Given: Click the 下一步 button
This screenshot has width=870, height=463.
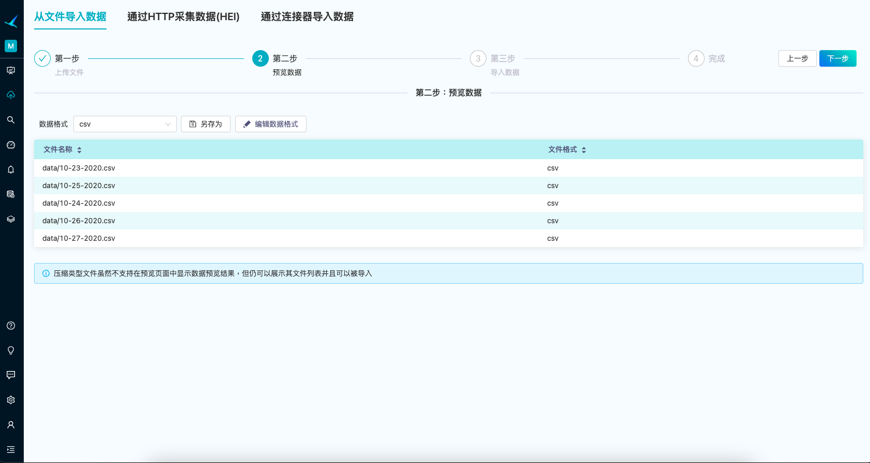Looking at the screenshot, I should pos(838,58).
